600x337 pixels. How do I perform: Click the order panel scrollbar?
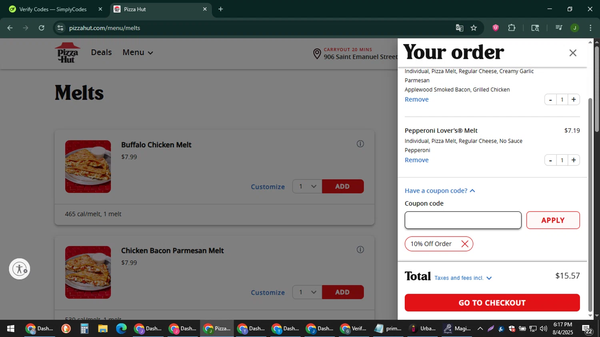point(590,205)
